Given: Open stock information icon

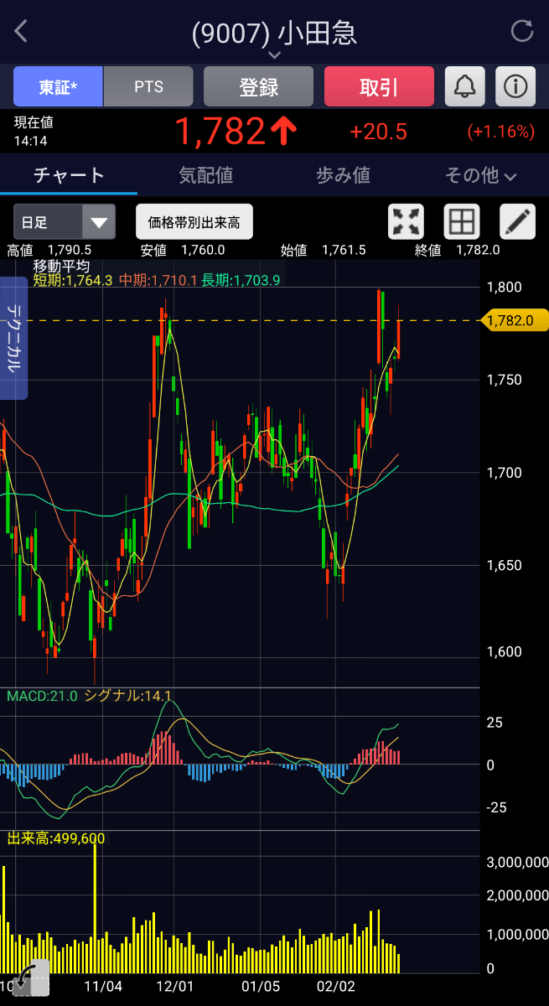Looking at the screenshot, I should 515,86.
